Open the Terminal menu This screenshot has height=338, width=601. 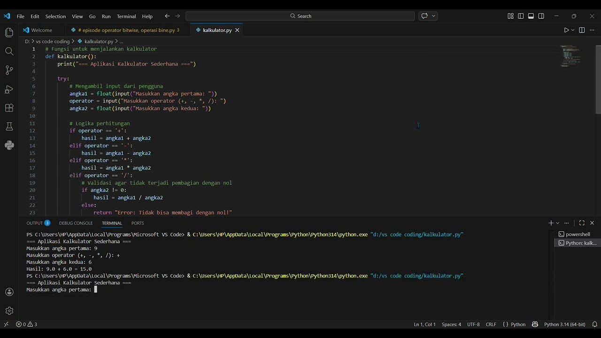tap(126, 16)
